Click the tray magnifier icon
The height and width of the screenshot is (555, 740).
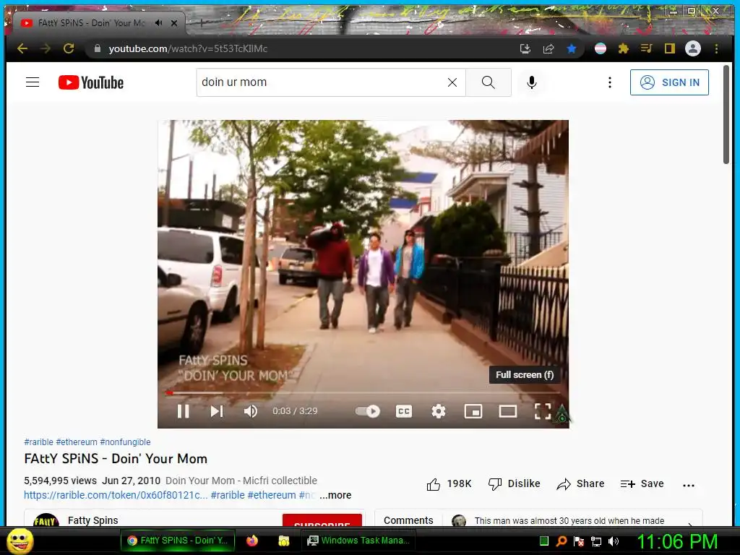coord(562,541)
